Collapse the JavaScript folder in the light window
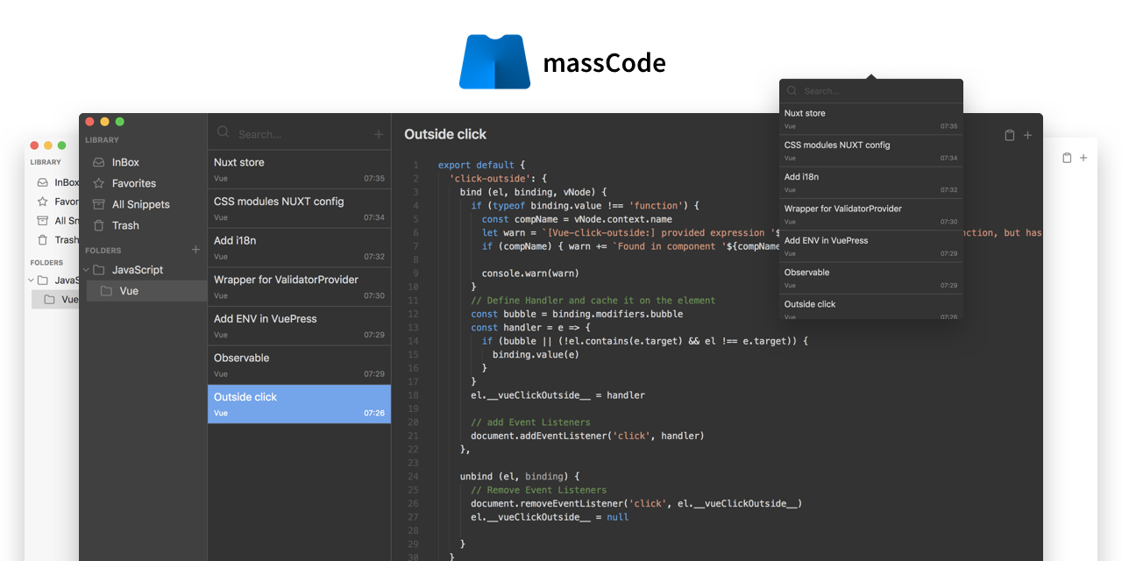The height and width of the screenshot is (561, 1122). pyautogui.click(x=32, y=280)
